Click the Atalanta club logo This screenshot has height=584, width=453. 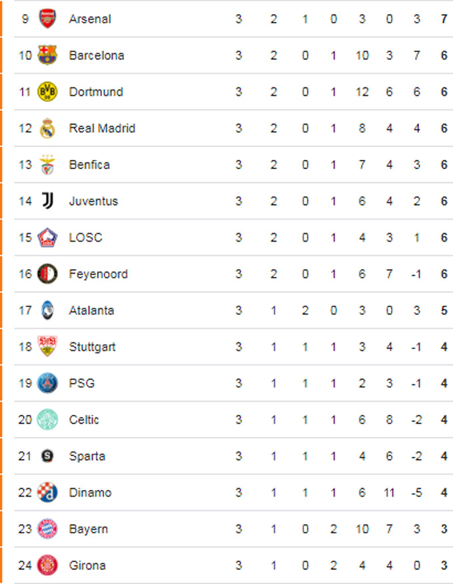pyautogui.click(x=47, y=310)
